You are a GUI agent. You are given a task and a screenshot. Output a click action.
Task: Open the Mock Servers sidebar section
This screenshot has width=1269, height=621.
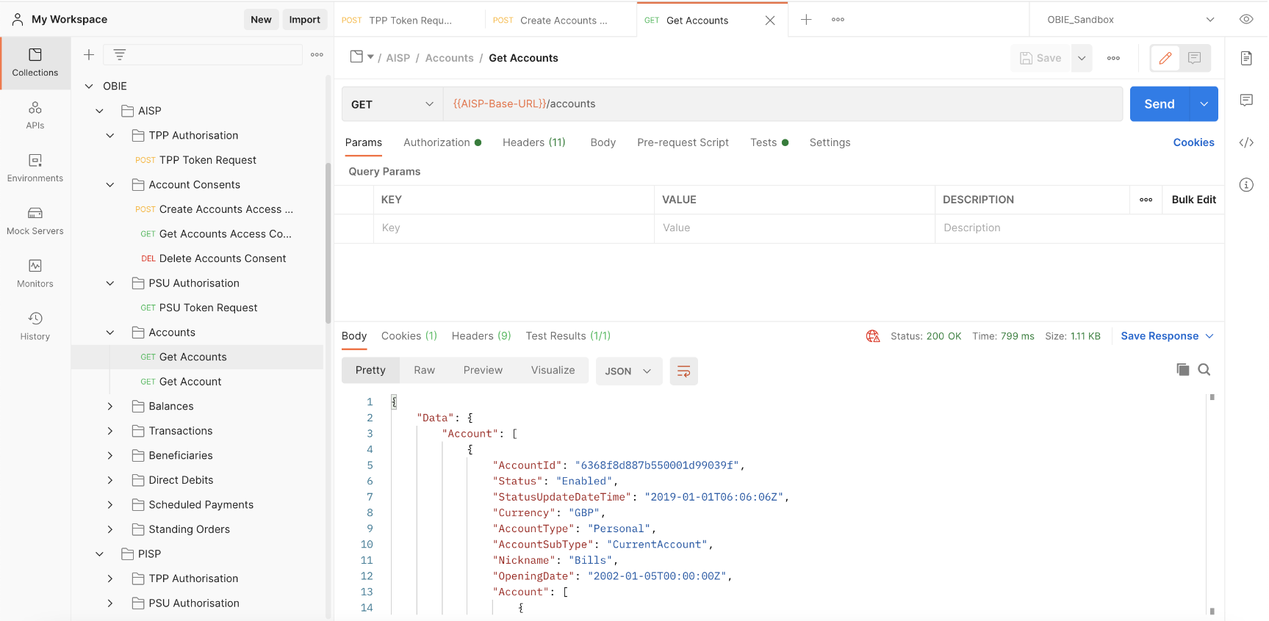pos(35,220)
